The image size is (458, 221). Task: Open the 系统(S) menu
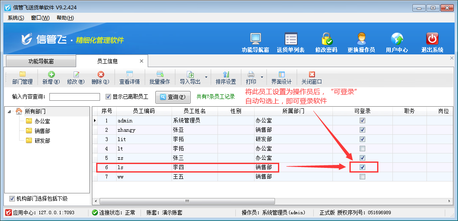[16, 17]
